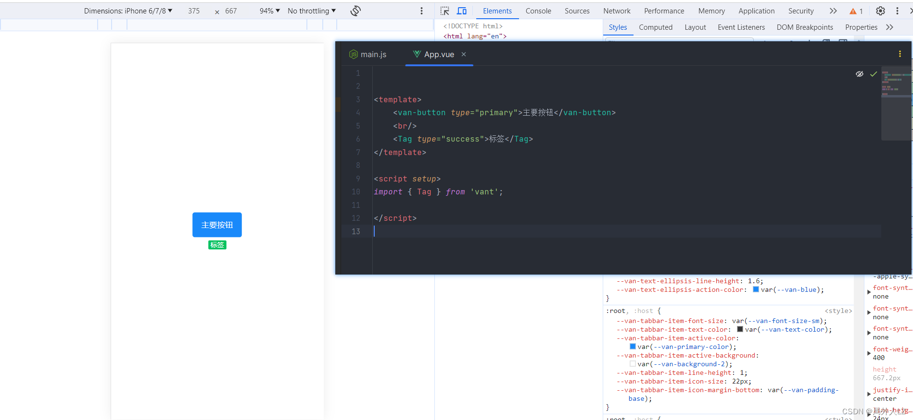This screenshot has width=913, height=420.
Task: Switch to the Network panel
Action: pos(617,11)
